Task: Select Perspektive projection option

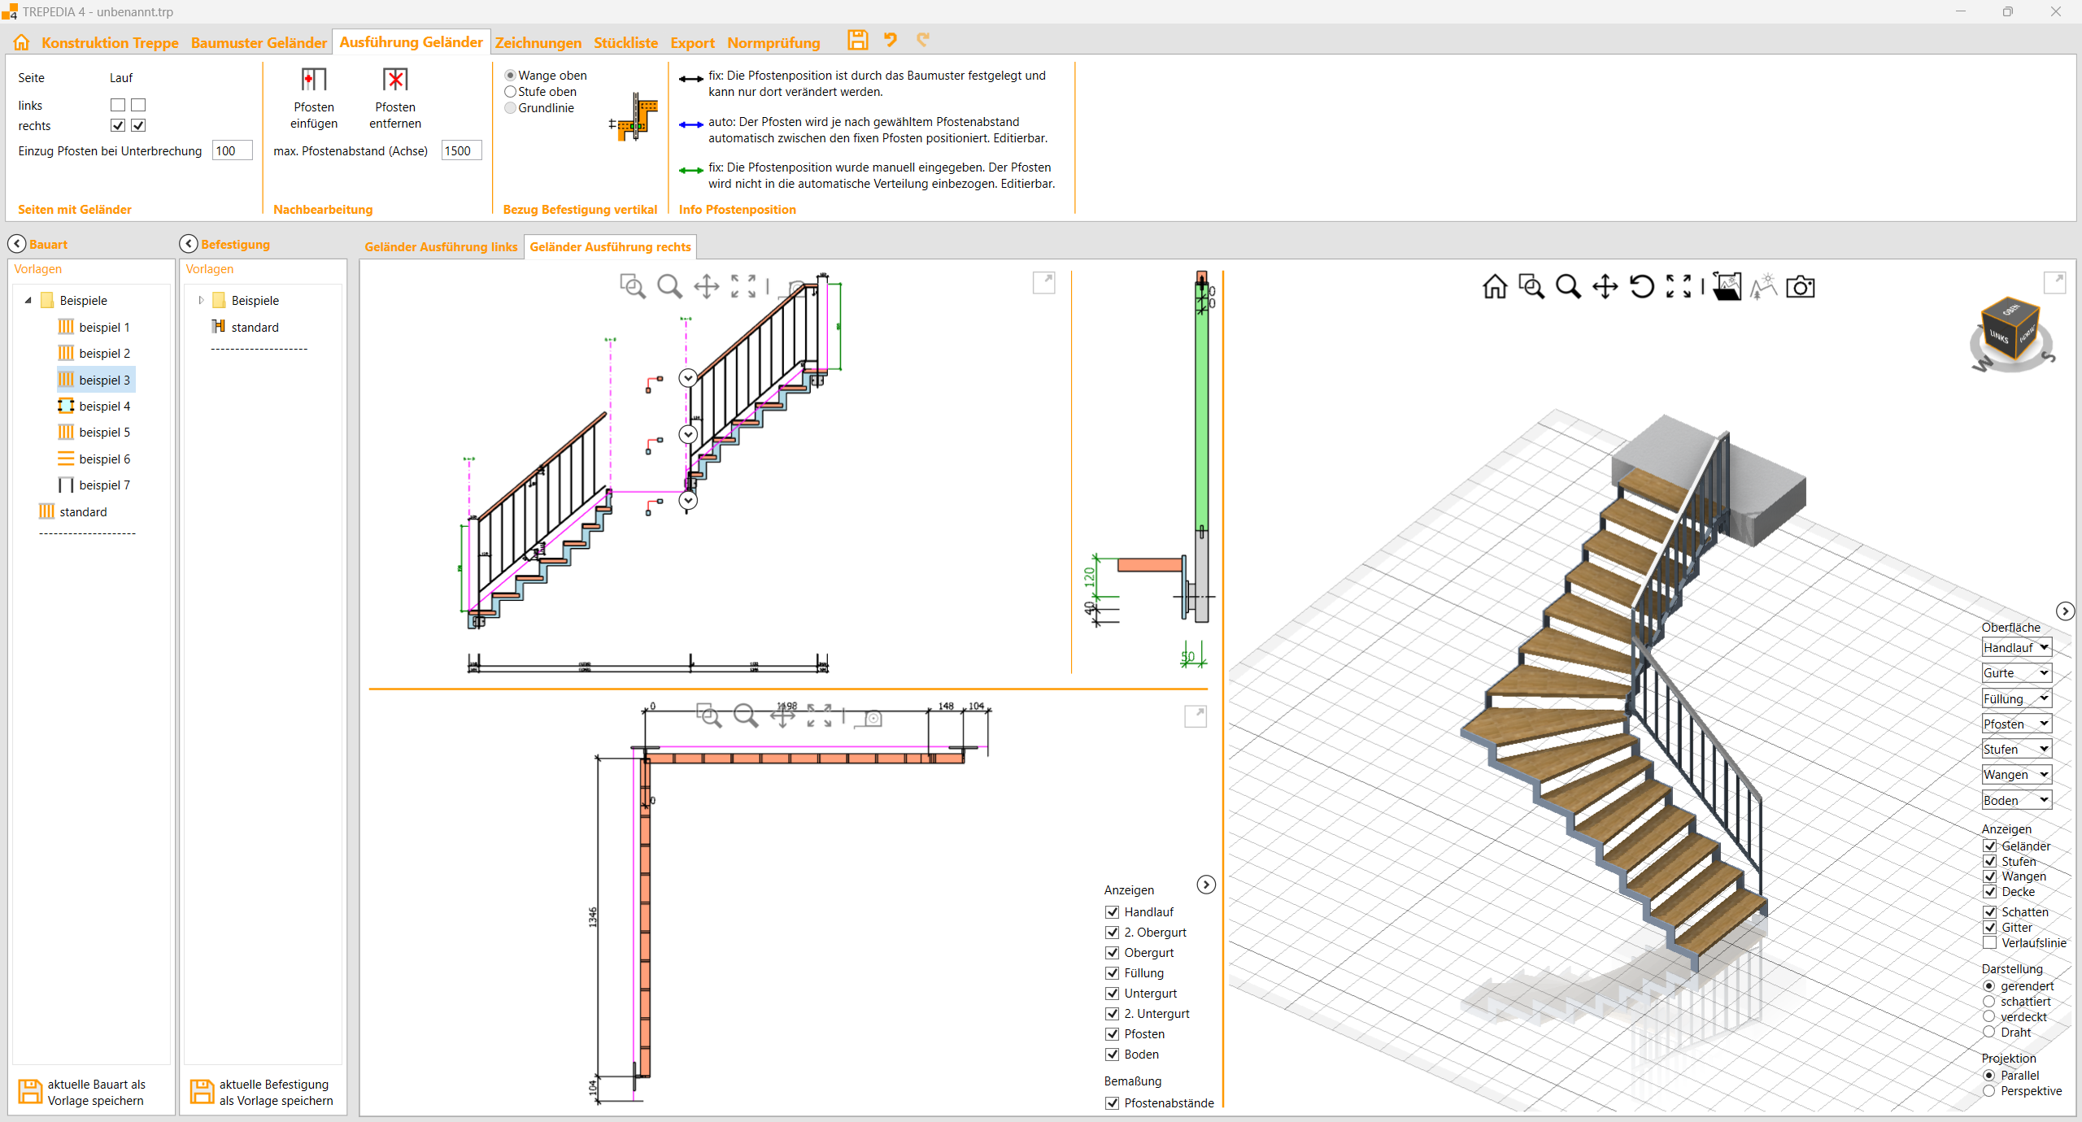Action: pos(1989,1091)
